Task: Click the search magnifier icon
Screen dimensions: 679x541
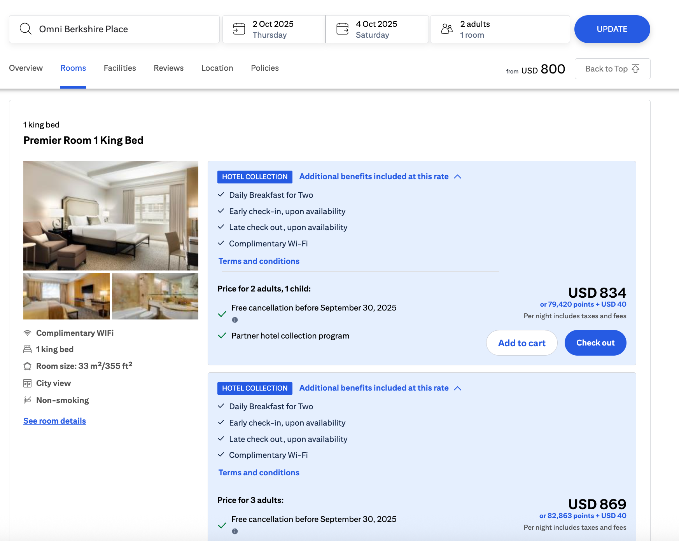Action: pyautogui.click(x=26, y=29)
